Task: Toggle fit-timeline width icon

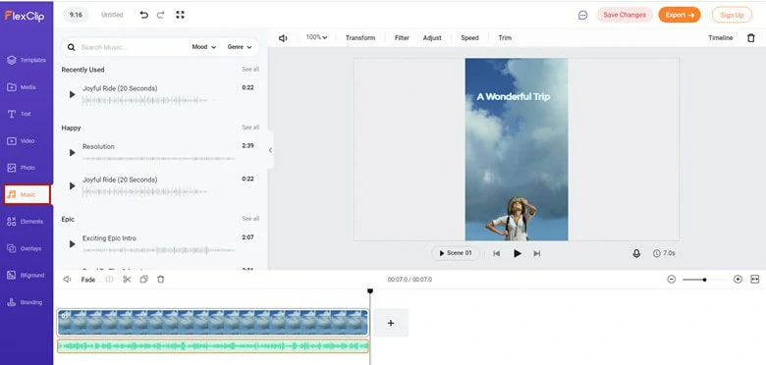Action: click(x=755, y=279)
